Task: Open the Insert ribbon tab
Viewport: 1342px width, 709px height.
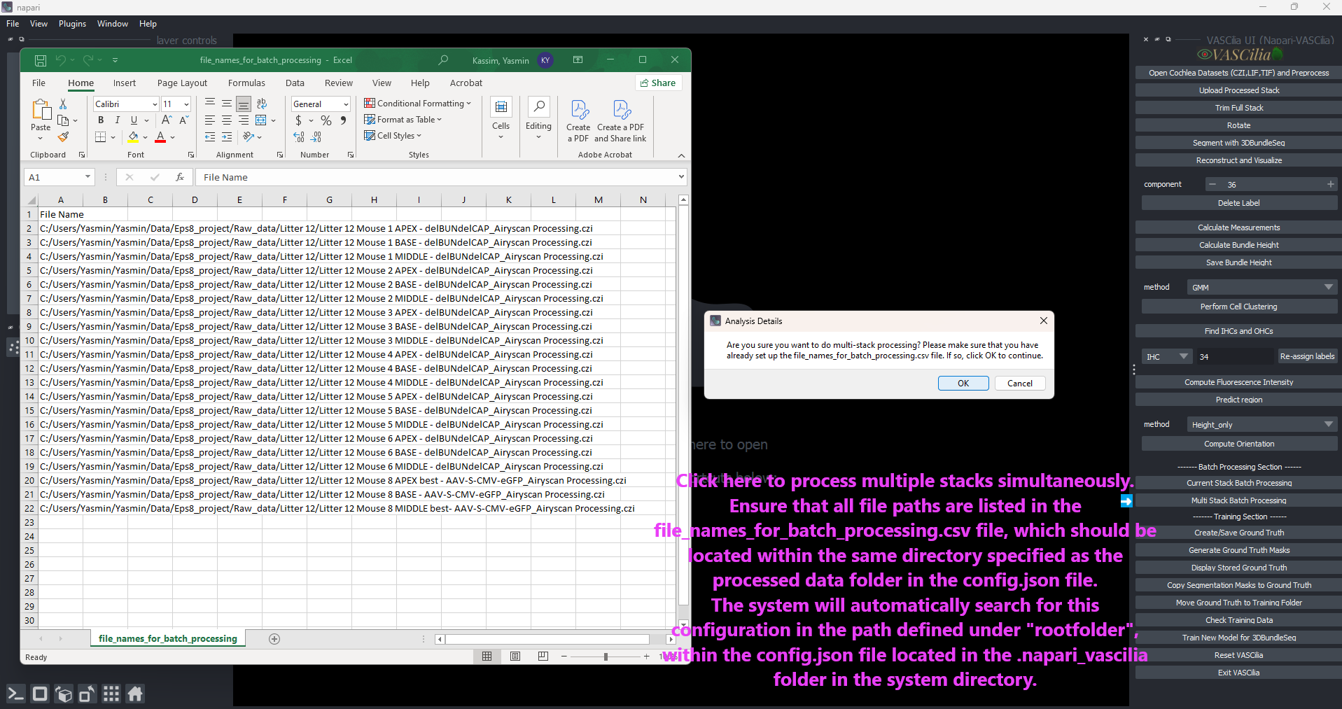Action: [x=125, y=83]
